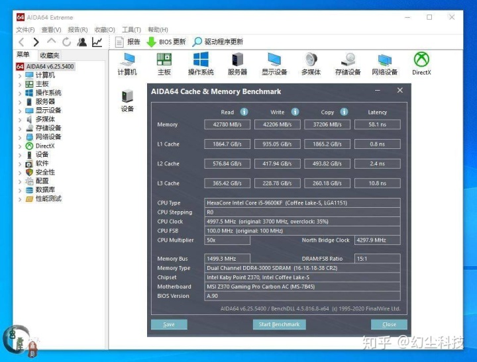
Task: Open the 计算机 large icon in main pane
Action: [x=127, y=64]
